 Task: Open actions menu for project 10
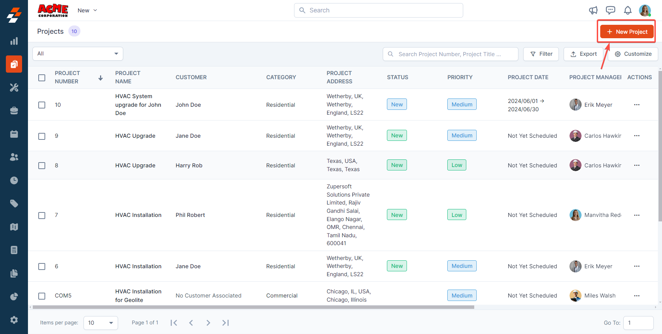636,105
